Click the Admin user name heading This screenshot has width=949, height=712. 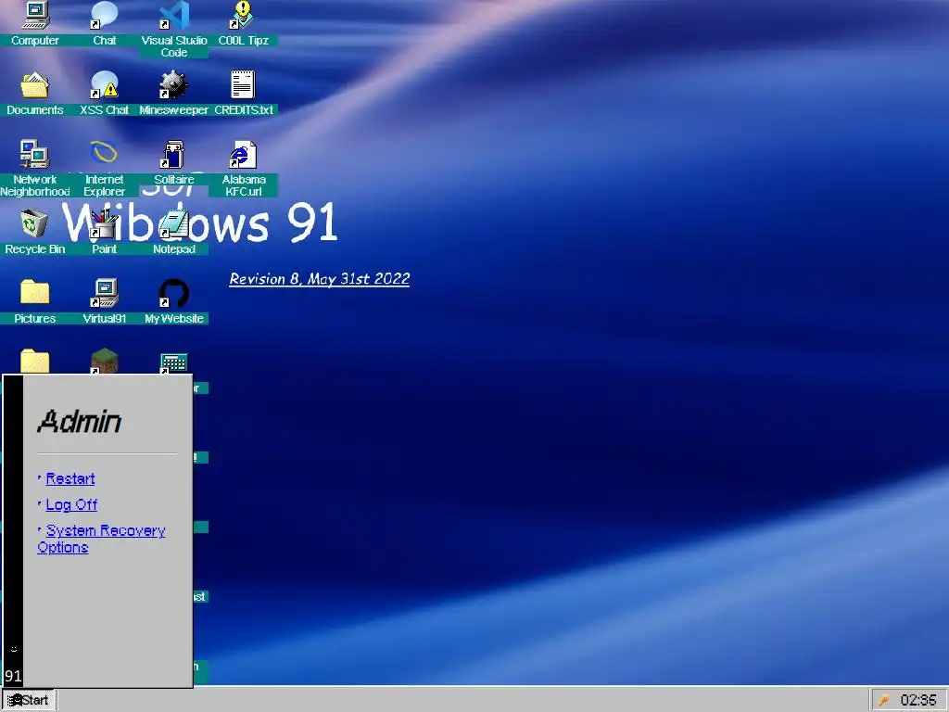coord(80,422)
